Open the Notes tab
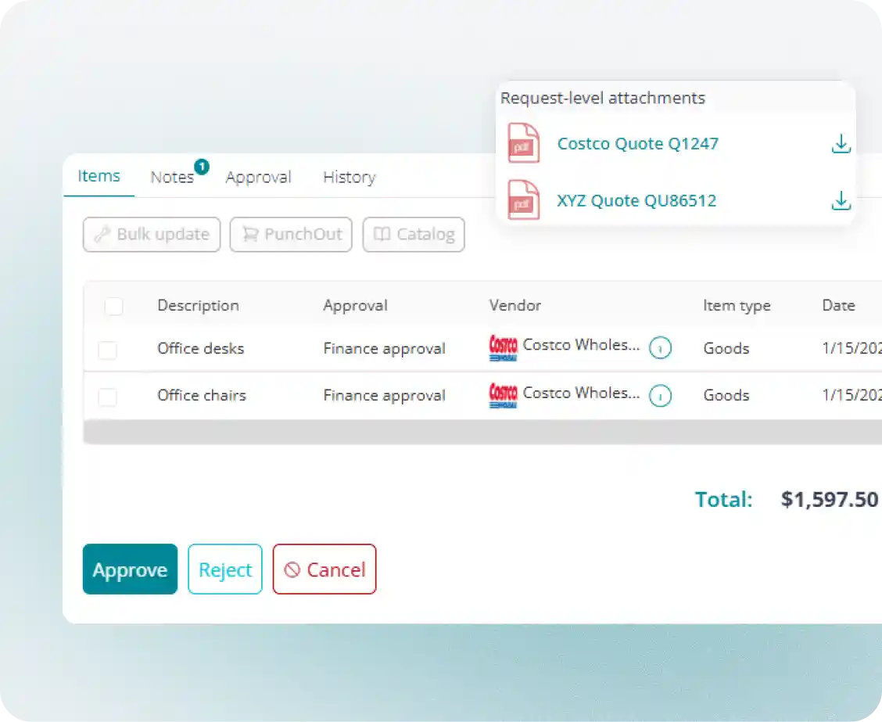This screenshot has height=722, width=882. pos(172,178)
